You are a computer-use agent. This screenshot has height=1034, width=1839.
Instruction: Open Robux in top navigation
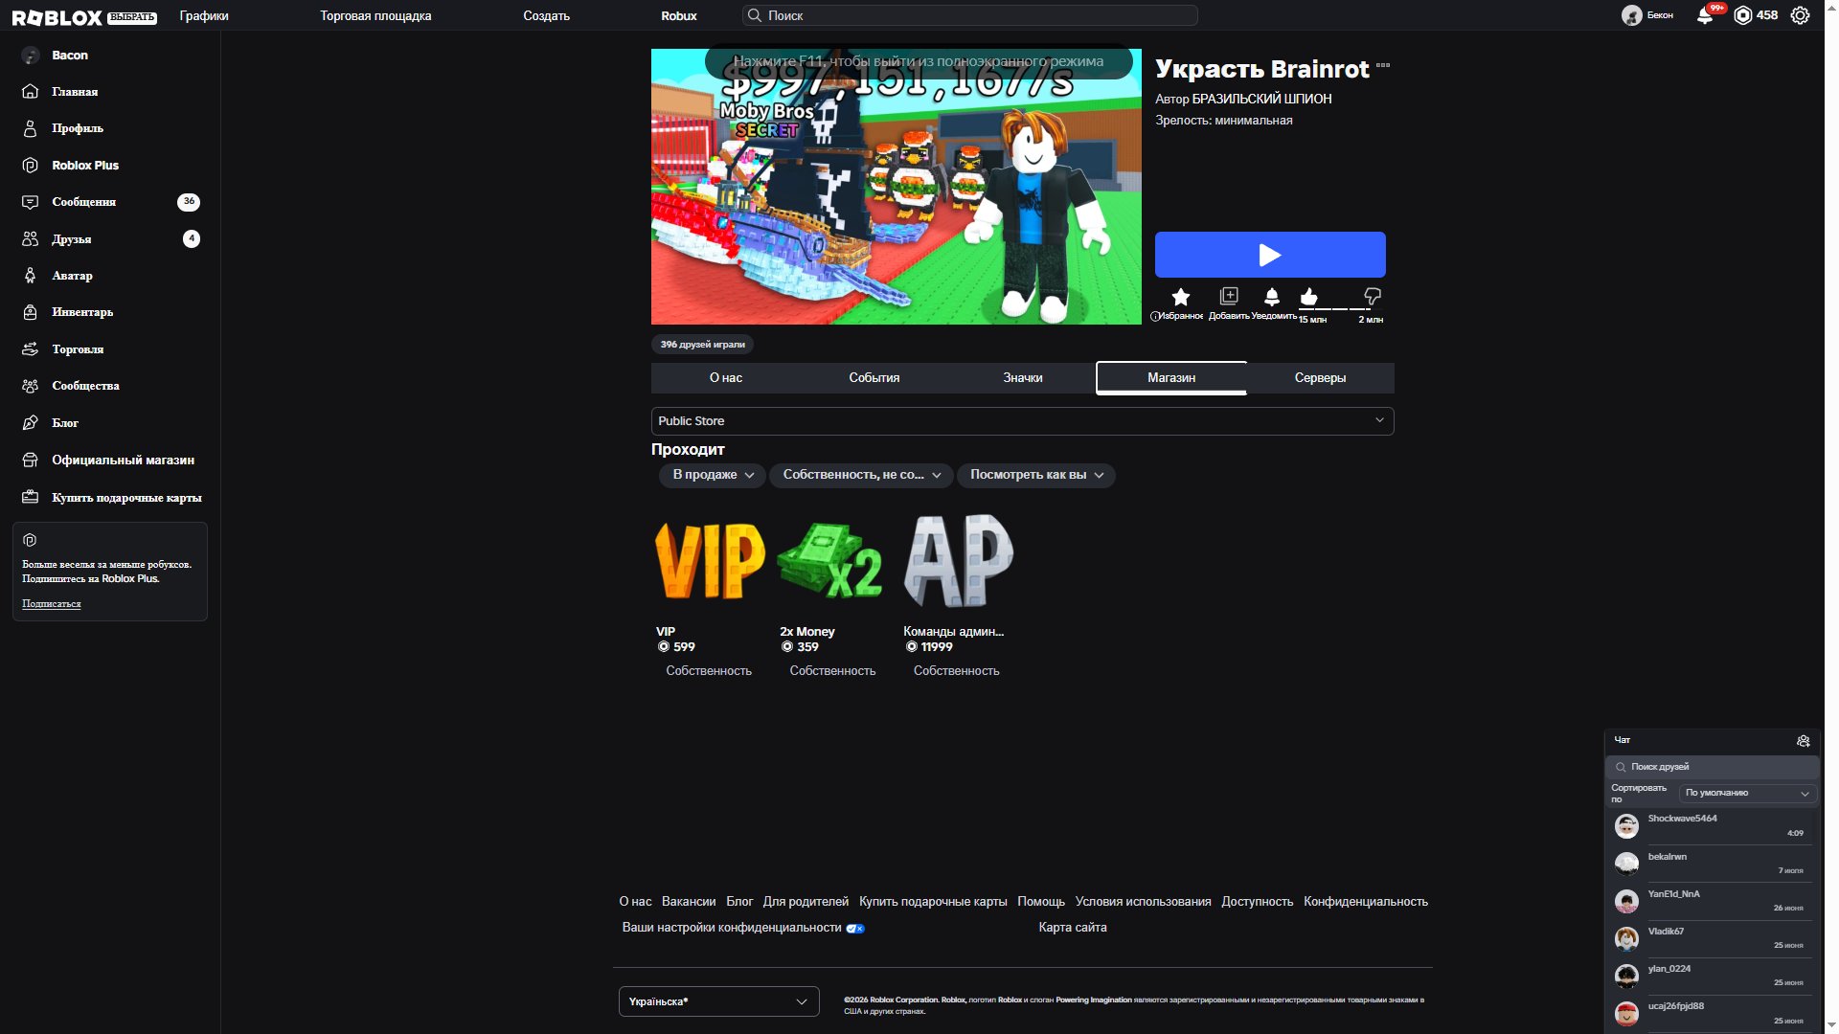[678, 16]
